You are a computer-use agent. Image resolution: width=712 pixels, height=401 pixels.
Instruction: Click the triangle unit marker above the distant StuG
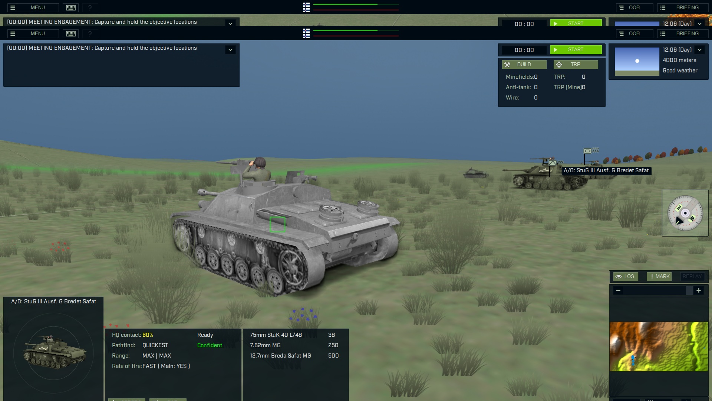tap(553, 163)
